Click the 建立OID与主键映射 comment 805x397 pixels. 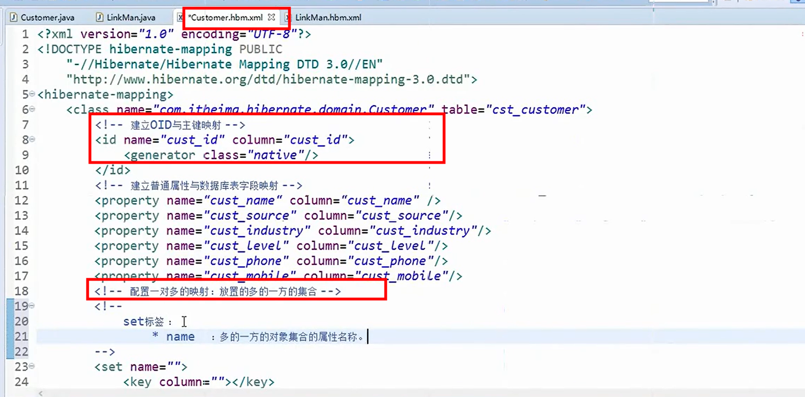[170, 125]
